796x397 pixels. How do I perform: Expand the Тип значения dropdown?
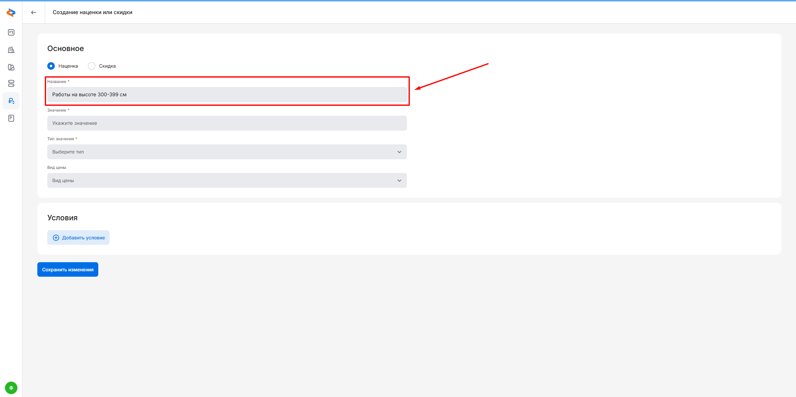226,152
